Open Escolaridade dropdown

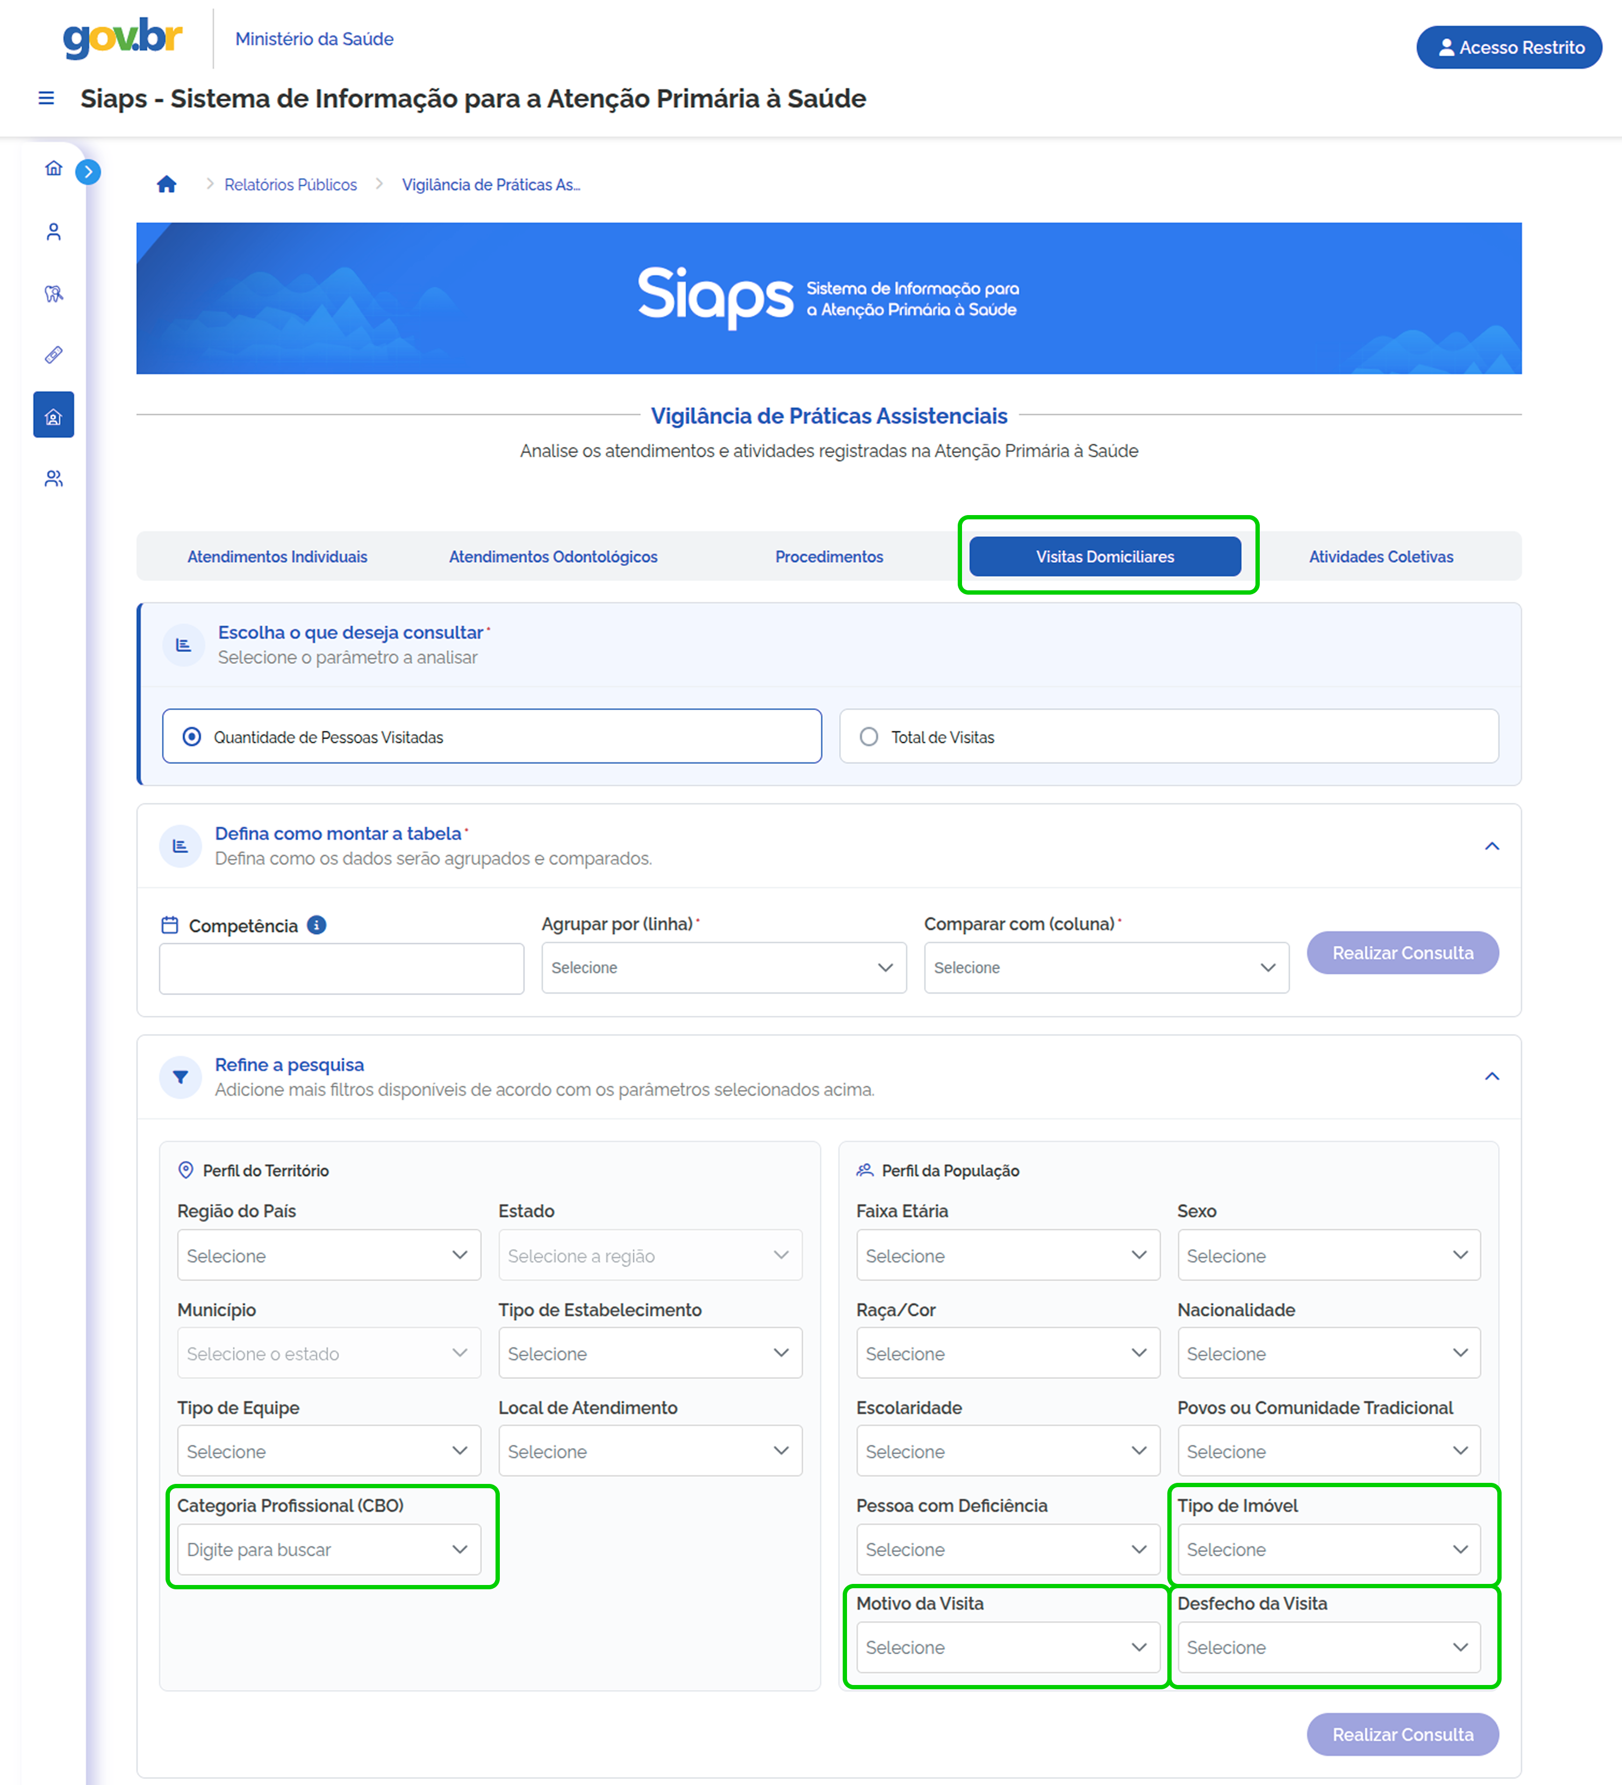1008,1451
